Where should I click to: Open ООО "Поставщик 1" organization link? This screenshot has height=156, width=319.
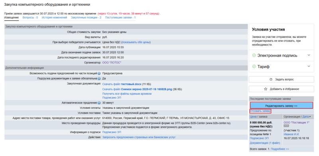pos(296,122)
